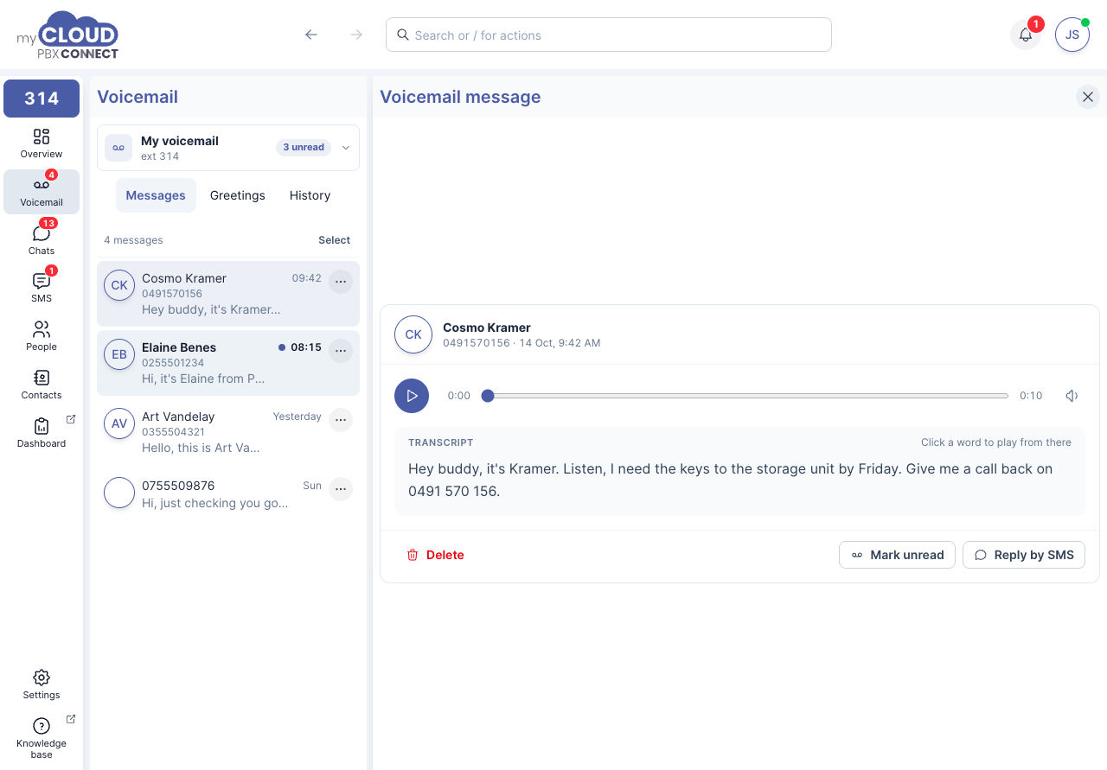The width and height of the screenshot is (1107, 770).
Task: Switch to the Greetings tab
Action: [x=238, y=195]
